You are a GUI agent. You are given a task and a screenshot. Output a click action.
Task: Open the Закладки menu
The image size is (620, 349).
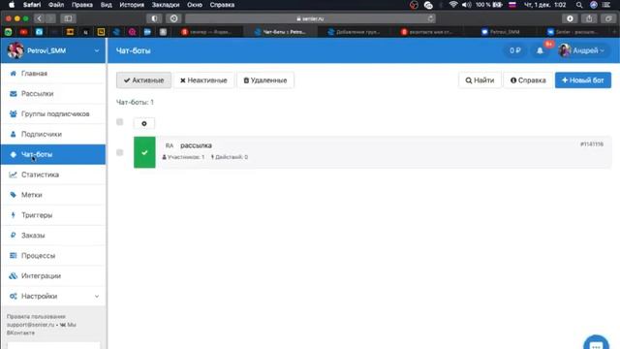tap(166, 5)
